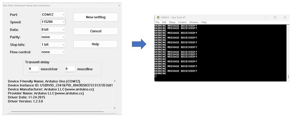Click the Driver Date: 11-24-2015 line

click(x=27, y=97)
